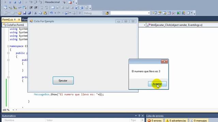Open the Debug configuration combo box
The width and height of the screenshot is (218, 122).
[93, 13]
